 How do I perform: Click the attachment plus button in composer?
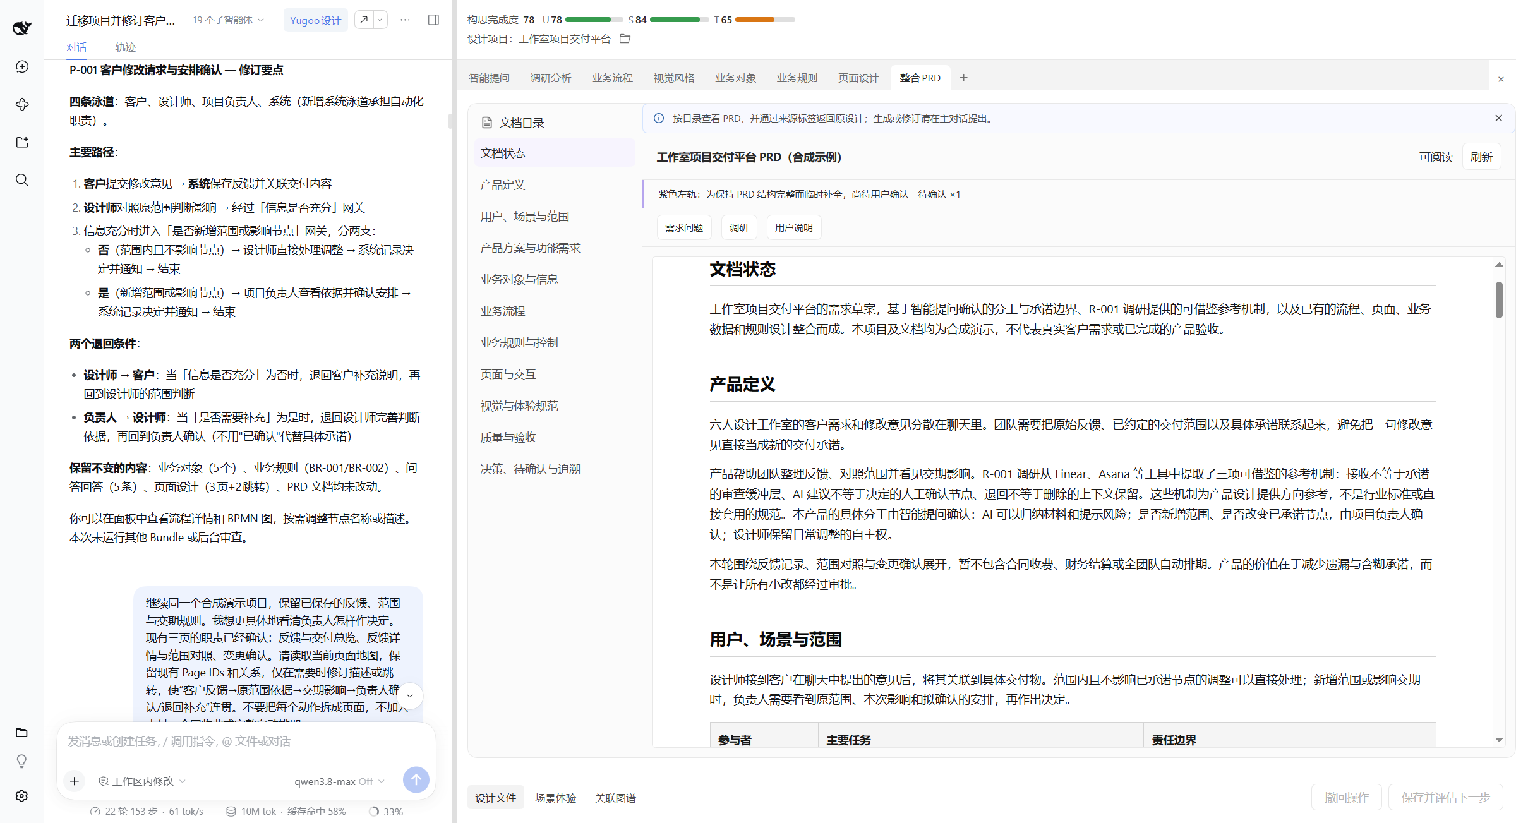click(74, 781)
